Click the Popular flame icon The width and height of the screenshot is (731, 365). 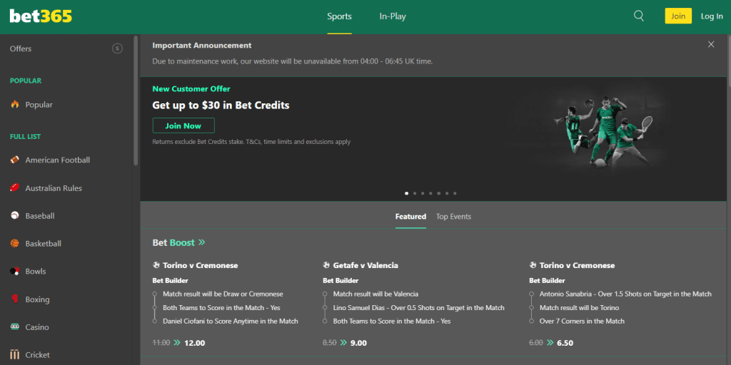(x=15, y=105)
